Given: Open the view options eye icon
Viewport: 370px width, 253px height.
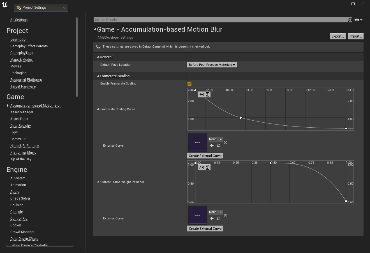Looking at the screenshot, I should [x=358, y=20].
